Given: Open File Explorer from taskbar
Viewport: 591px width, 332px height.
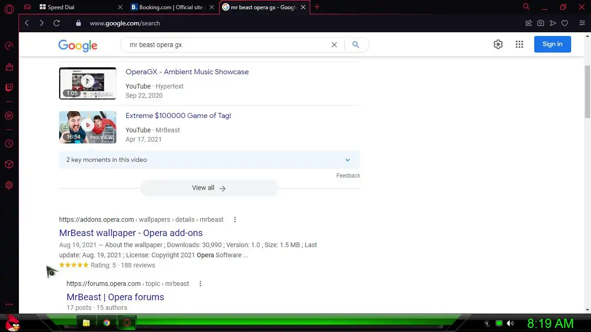Looking at the screenshot, I should coord(86,323).
